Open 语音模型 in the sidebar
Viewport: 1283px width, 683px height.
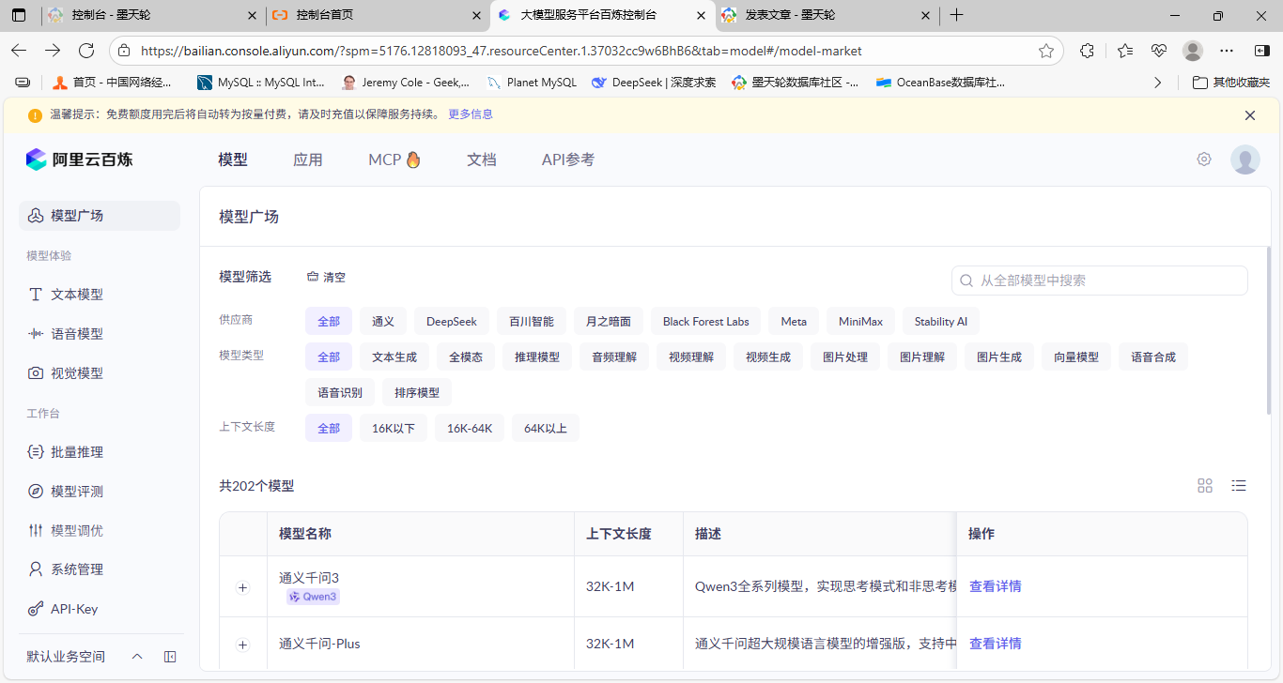point(77,334)
